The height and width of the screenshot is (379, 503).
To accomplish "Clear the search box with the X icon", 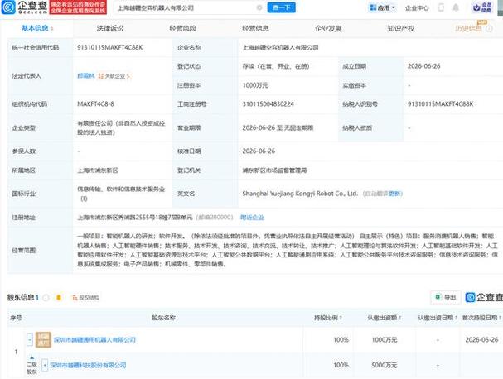I will pos(259,7).
